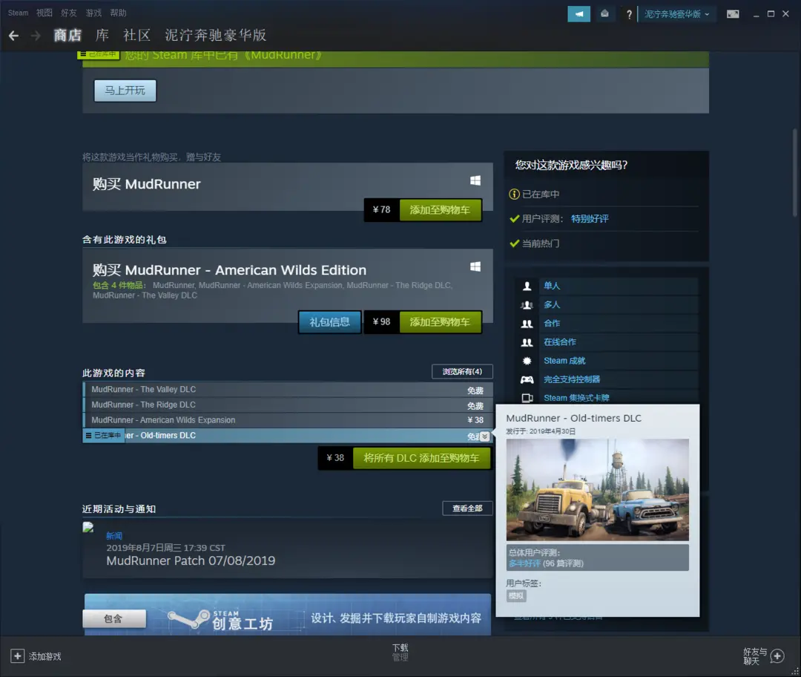Image resolution: width=801 pixels, height=677 pixels.
Task: Go back with the left arrow
Action: 14,36
